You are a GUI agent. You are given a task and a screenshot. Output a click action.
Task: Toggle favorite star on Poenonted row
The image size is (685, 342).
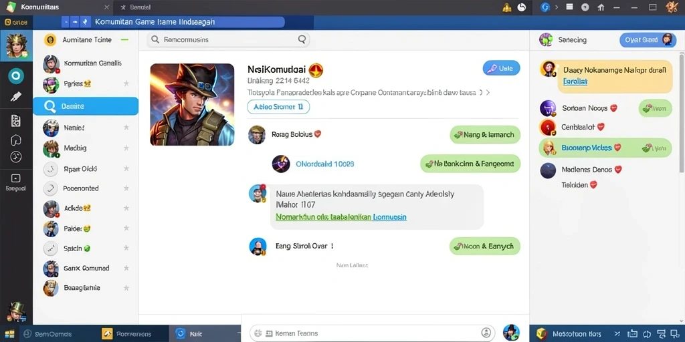click(x=126, y=188)
